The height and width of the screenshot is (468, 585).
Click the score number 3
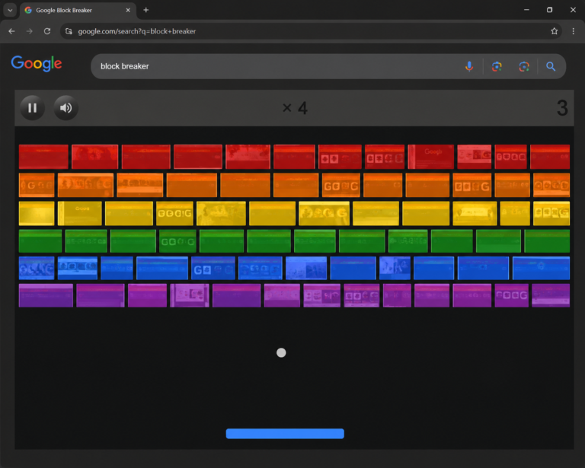coord(562,108)
